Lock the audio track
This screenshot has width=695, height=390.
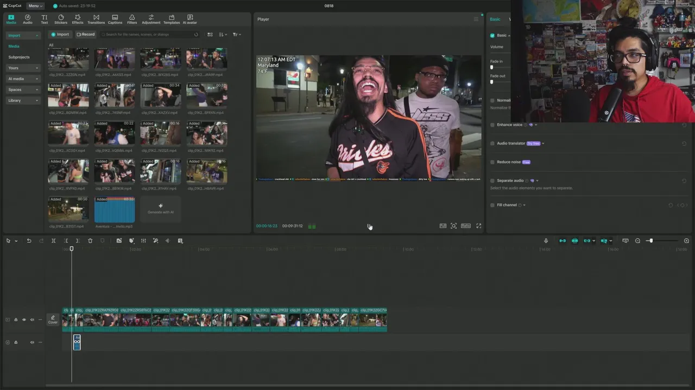16,342
